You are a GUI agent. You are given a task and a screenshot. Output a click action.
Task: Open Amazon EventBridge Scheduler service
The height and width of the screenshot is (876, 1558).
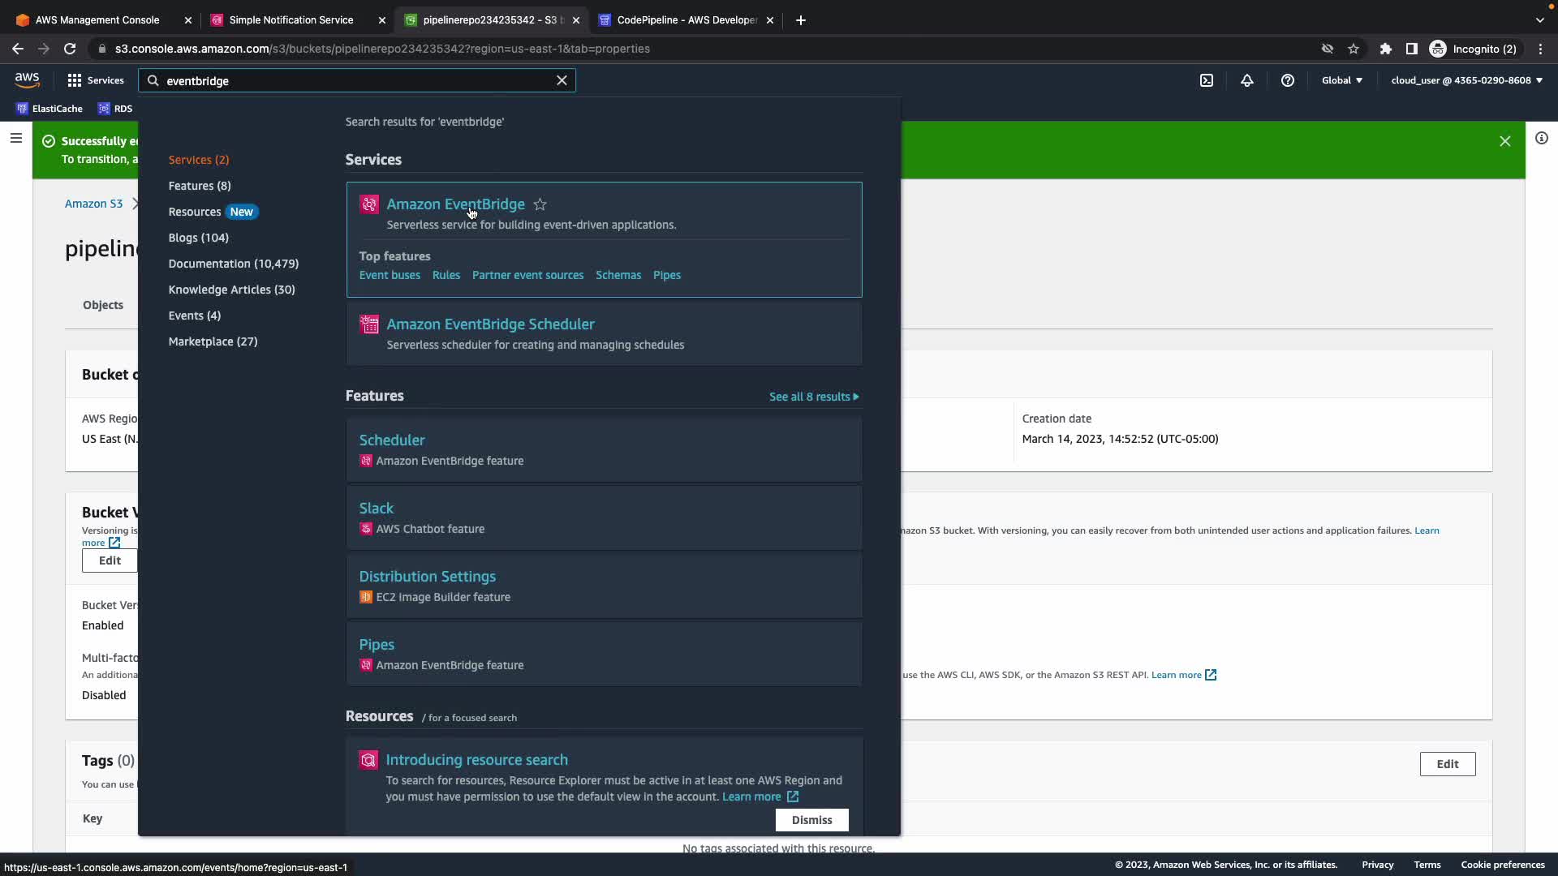491,324
